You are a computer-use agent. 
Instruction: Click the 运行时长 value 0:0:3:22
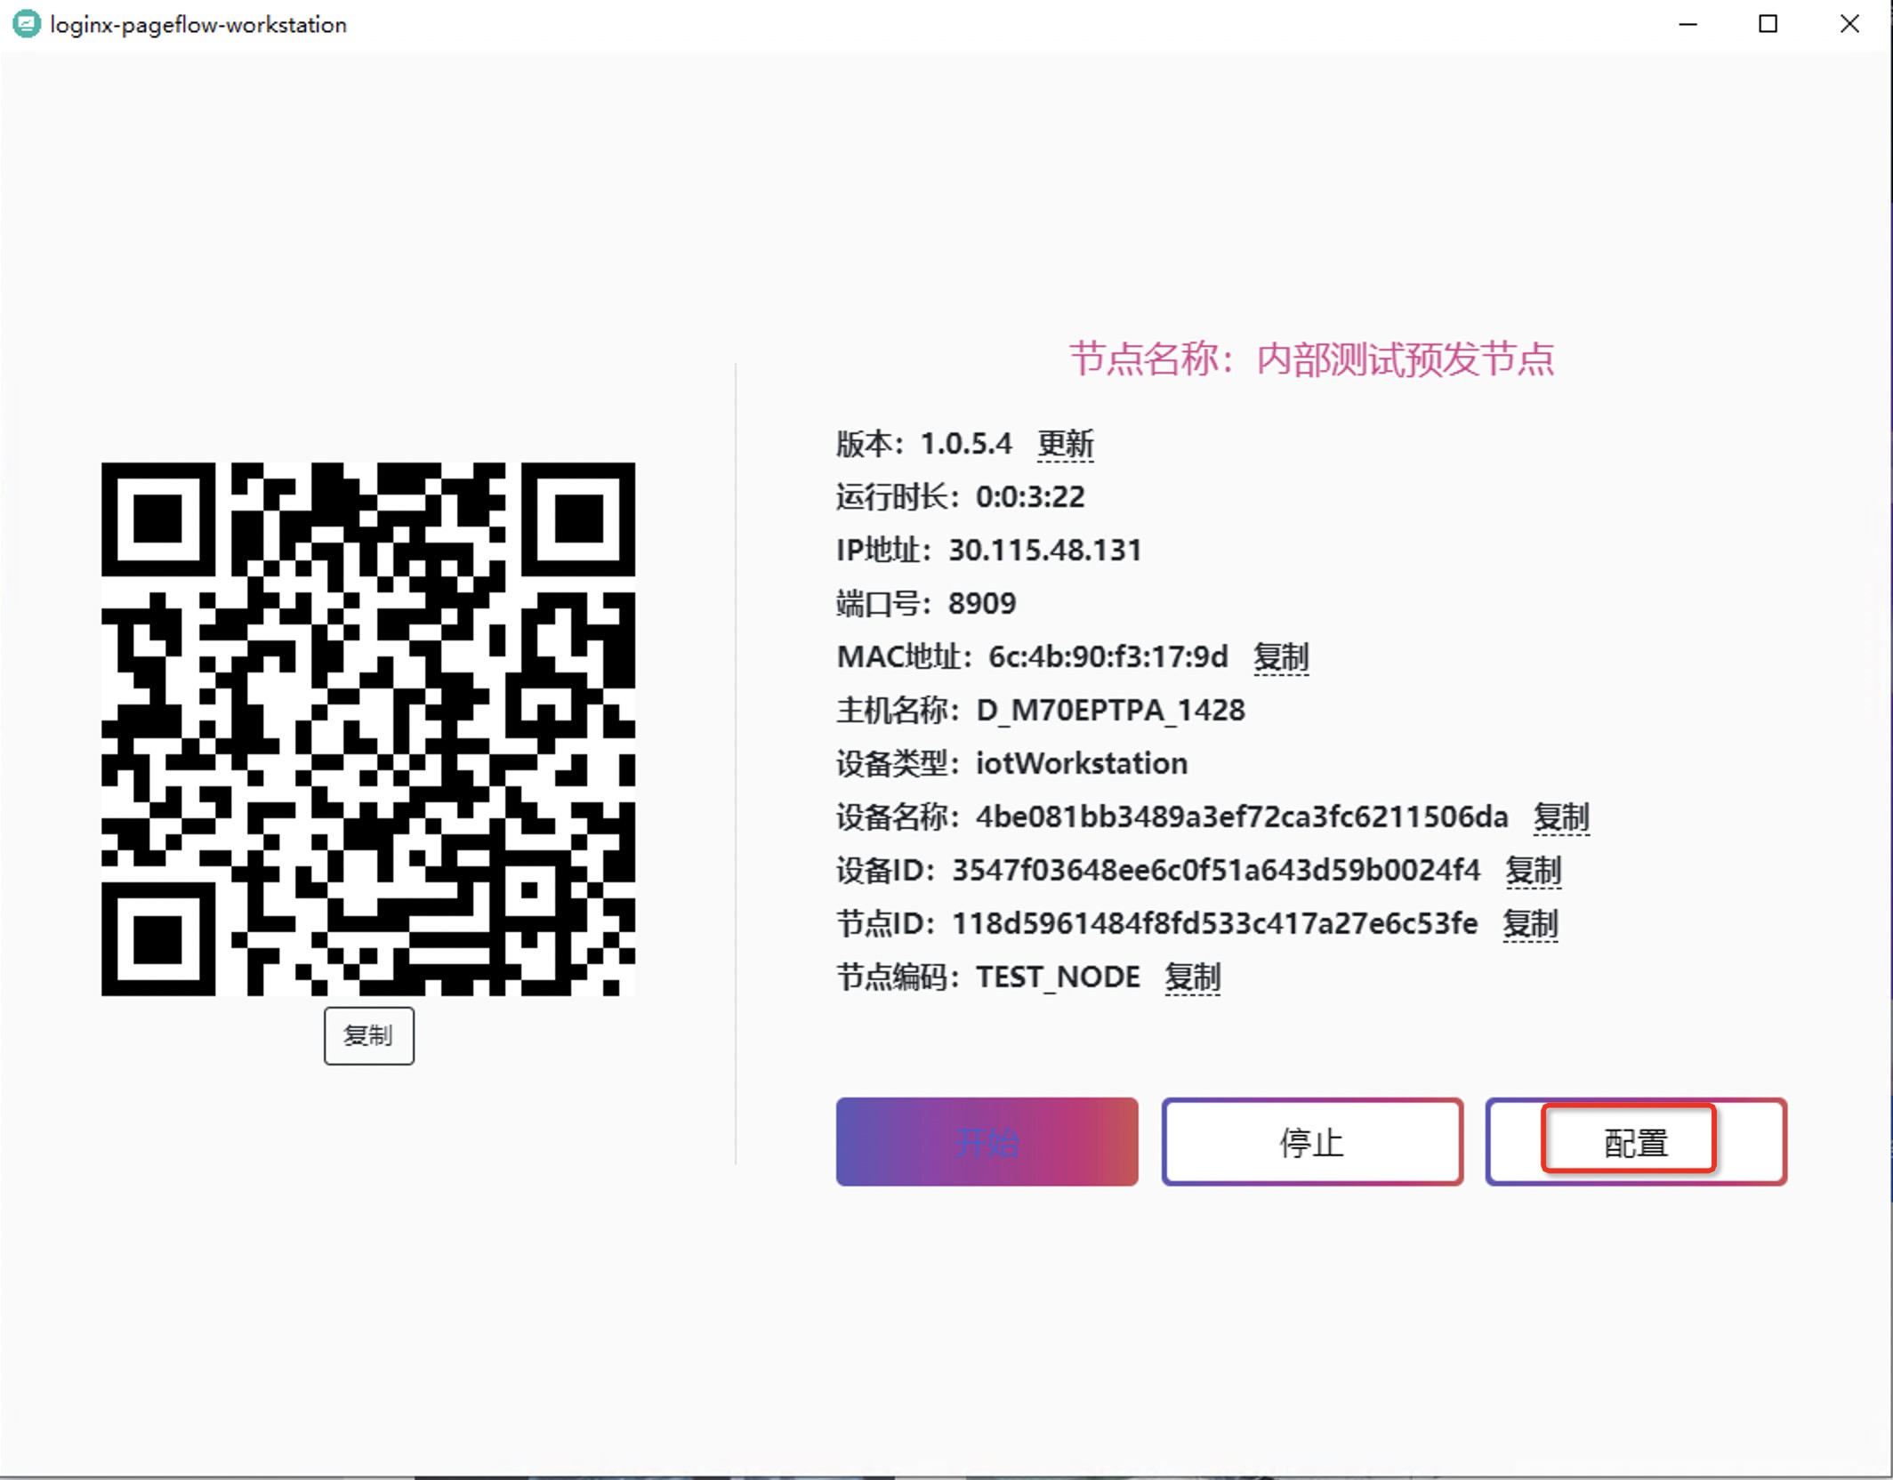pos(1030,496)
